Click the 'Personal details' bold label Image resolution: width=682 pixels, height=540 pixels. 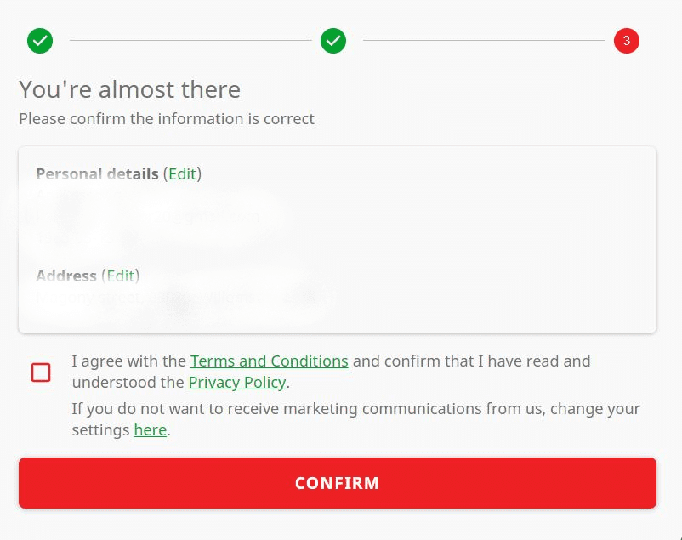click(x=98, y=173)
